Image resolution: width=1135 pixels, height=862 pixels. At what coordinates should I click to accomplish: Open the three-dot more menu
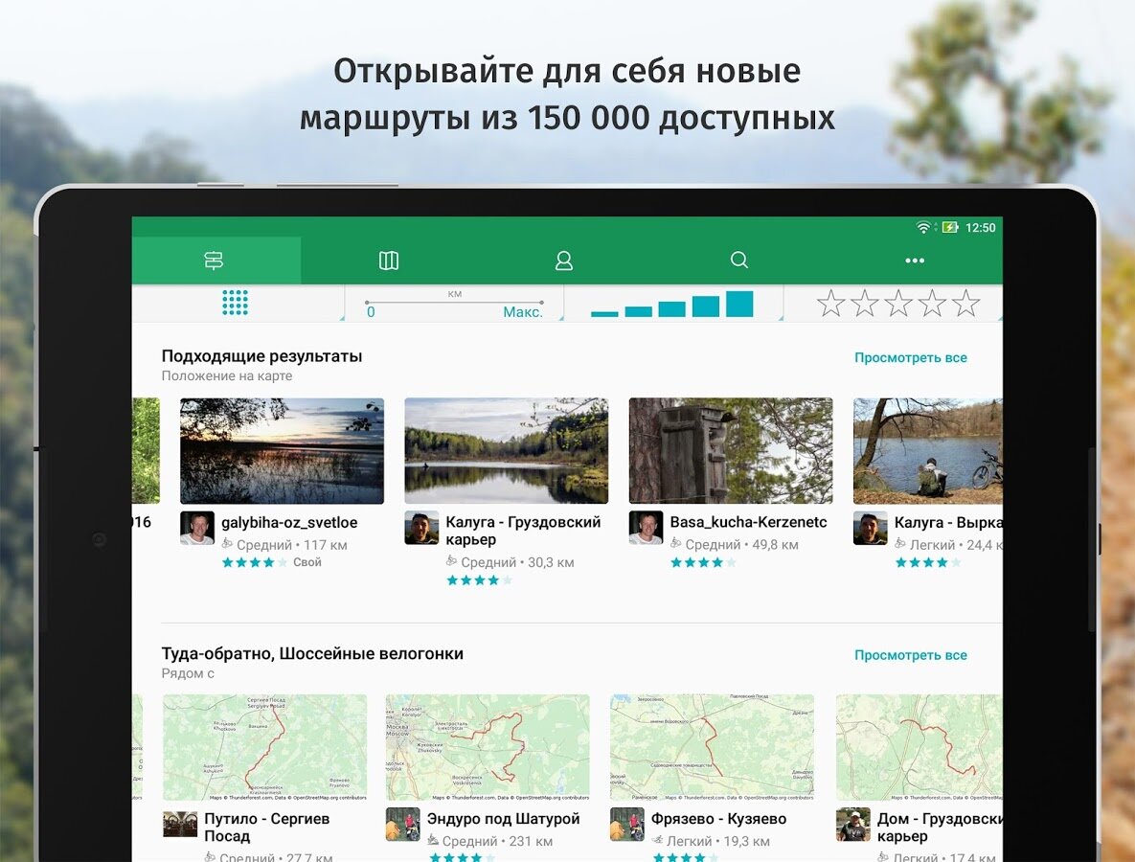pos(915,261)
